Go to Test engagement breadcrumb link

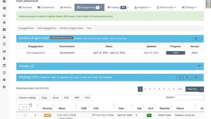pyautogui.click(x=47, y=28)
